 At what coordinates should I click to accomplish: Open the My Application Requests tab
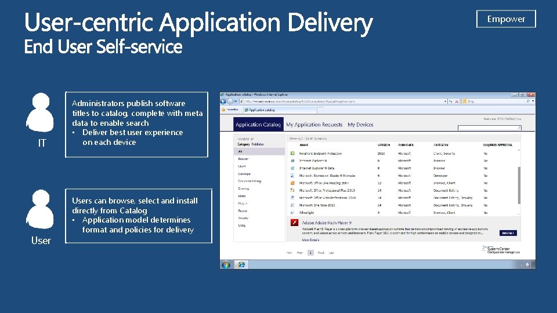tap(314, 125)
